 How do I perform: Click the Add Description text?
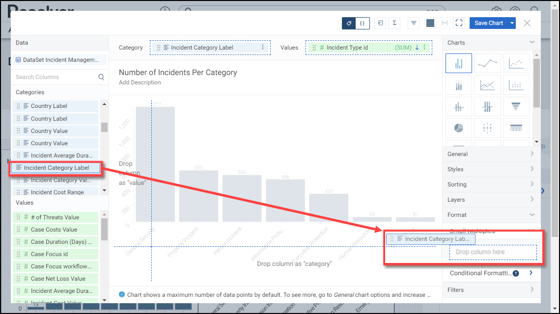pos(140,82)
